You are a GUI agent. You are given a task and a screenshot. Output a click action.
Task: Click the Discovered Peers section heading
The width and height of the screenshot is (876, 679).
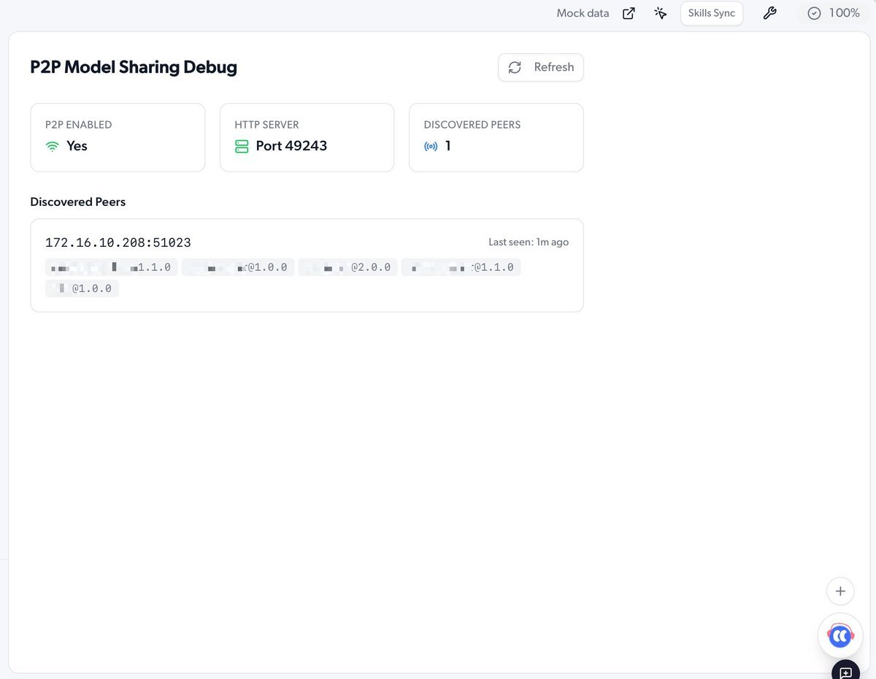pos(78,202)
